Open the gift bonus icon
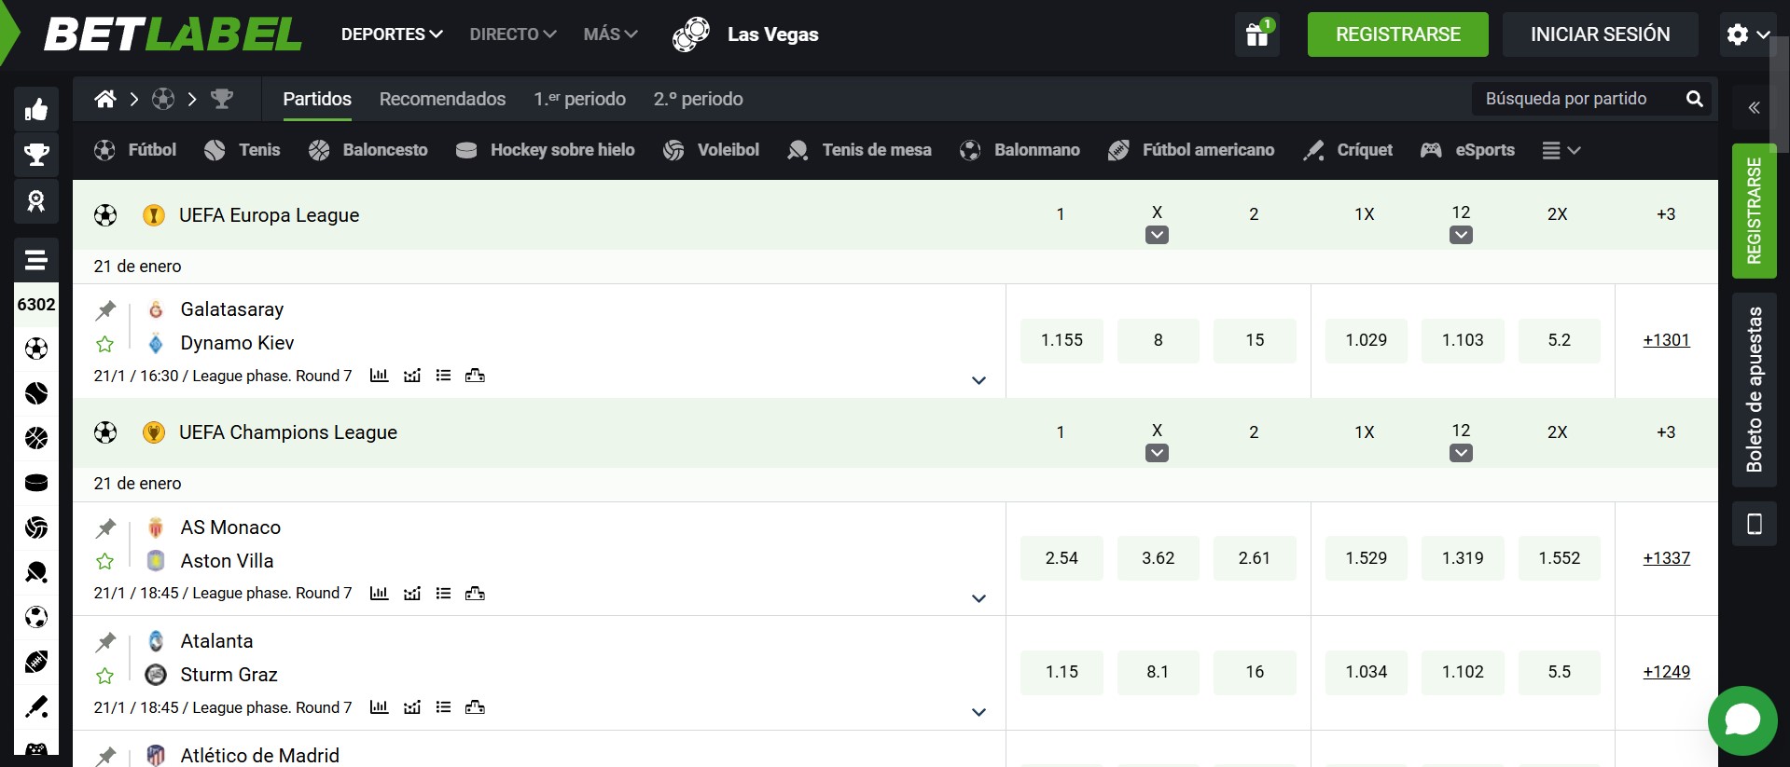Viewport: 1790px width, 767px height. (x=1256, y=34)
